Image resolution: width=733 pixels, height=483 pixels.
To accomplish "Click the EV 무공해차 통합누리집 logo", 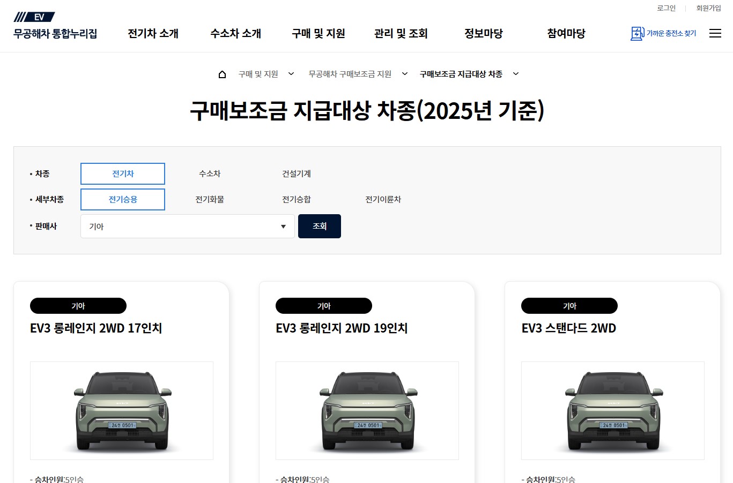I will click(55, 26).
